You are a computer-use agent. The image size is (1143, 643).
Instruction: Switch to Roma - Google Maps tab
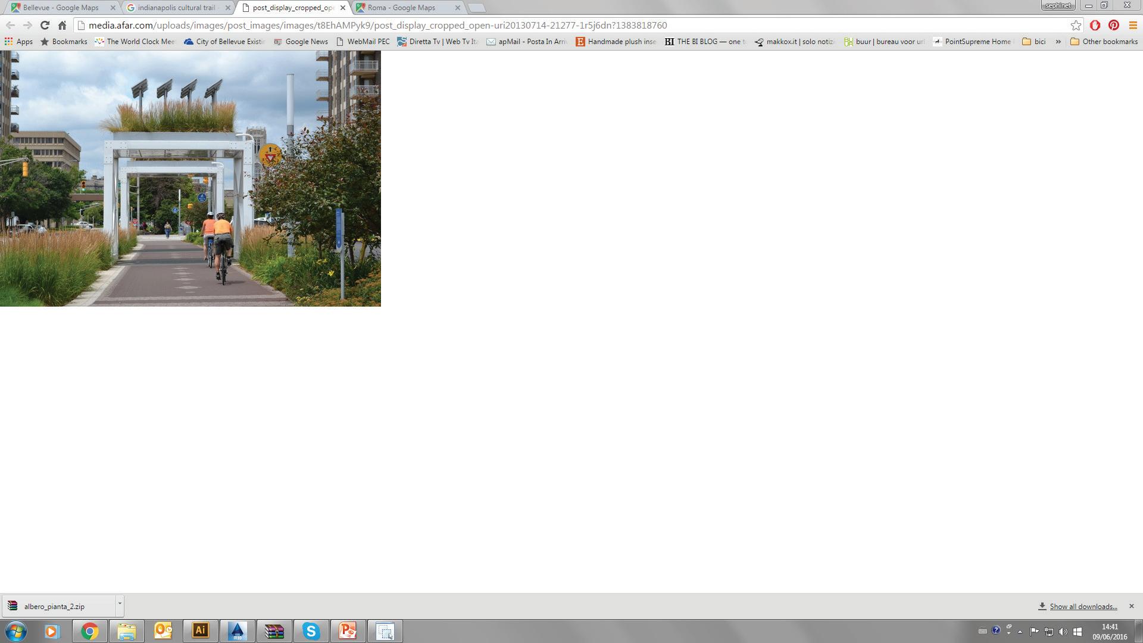[401, 8]
